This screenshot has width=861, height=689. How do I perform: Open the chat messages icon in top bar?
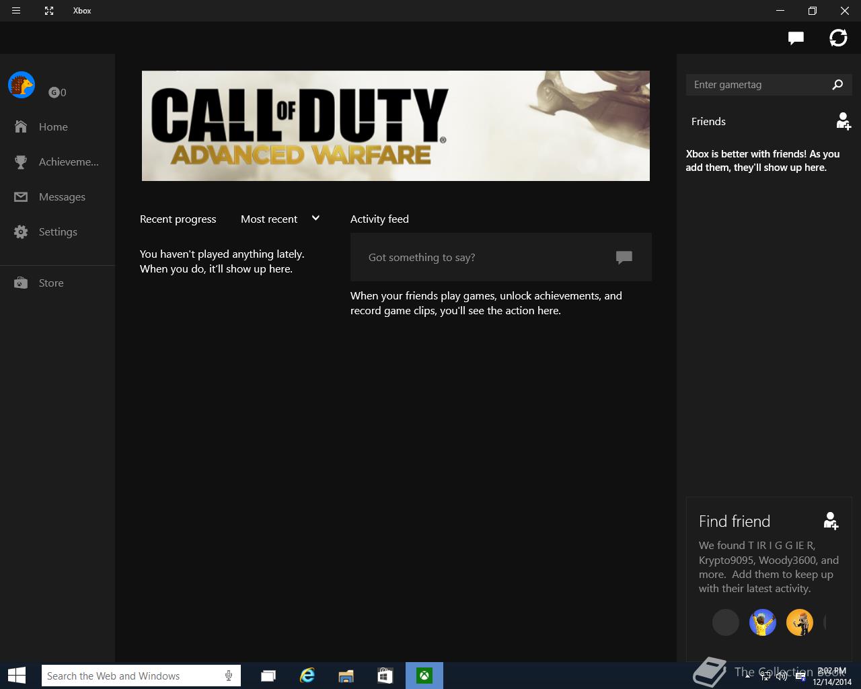pos(796,38)
